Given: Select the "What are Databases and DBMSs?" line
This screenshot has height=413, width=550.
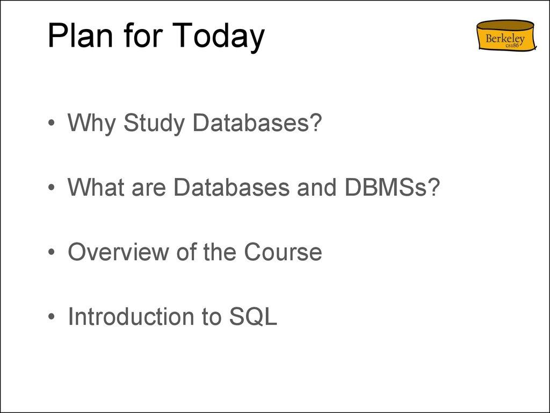Looking at the screenshot, I should [254, 188].
